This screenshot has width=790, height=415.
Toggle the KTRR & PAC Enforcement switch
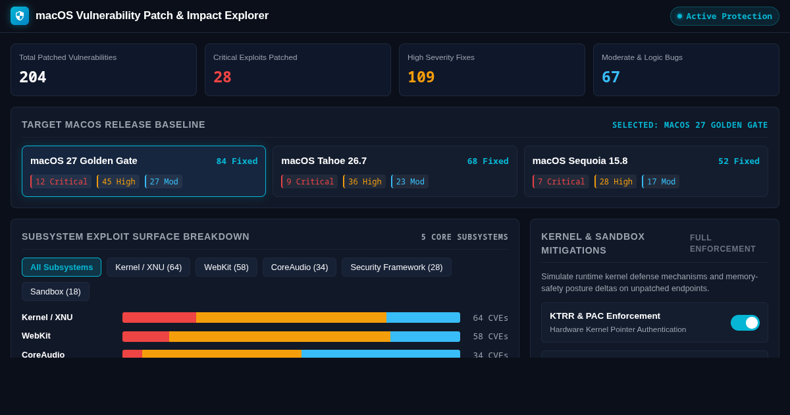pos(745,323)
